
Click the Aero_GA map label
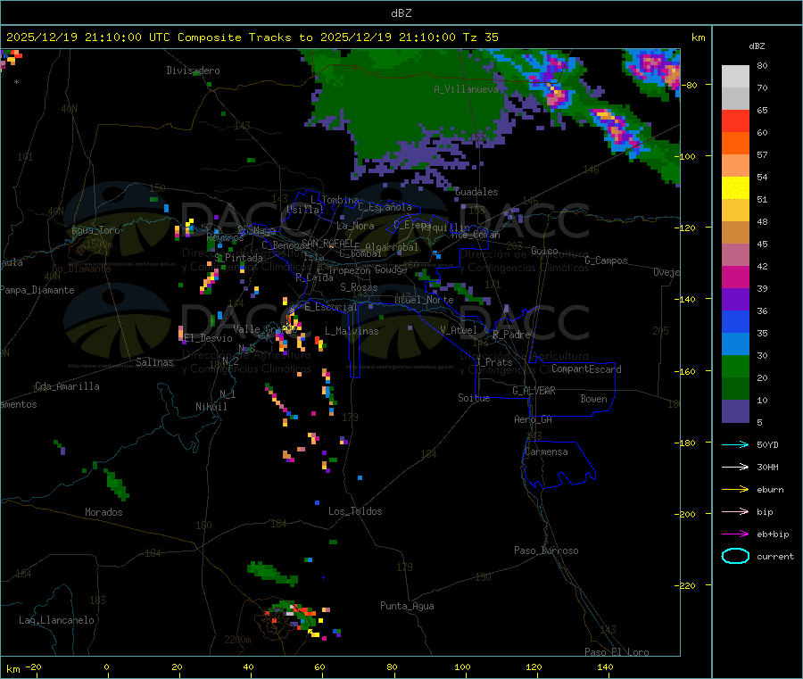[533, 419]
